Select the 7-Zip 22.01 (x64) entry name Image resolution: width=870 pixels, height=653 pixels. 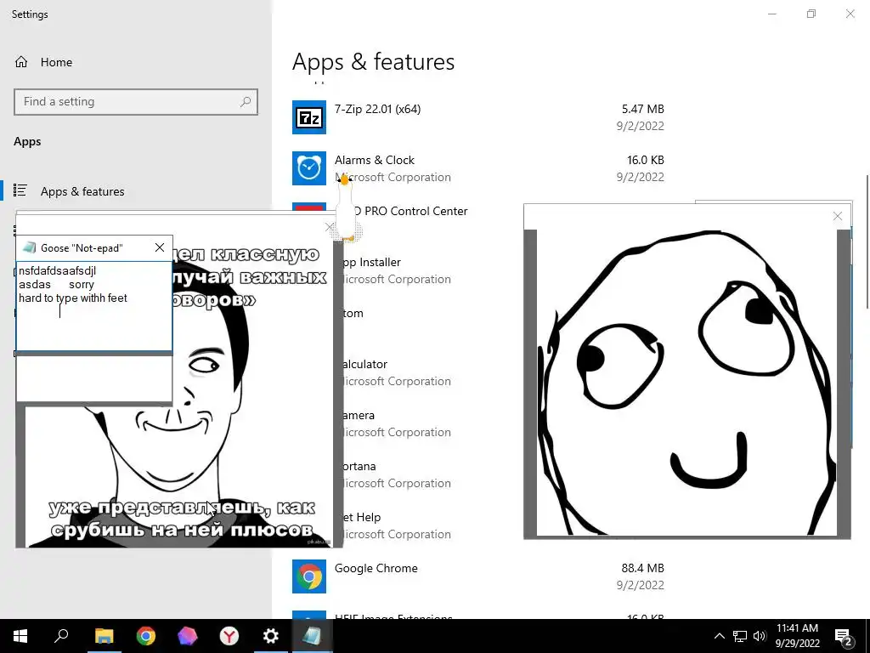coord(377,109)
